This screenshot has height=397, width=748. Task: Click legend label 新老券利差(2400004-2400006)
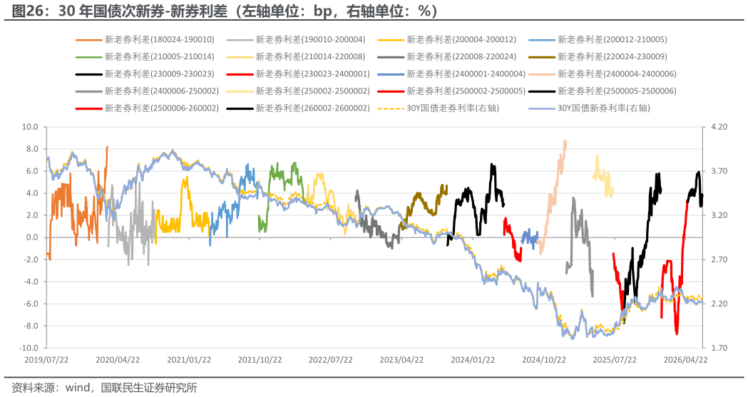pos(617,74)
